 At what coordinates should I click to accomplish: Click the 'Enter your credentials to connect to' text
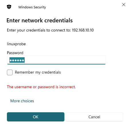point(39,30)
